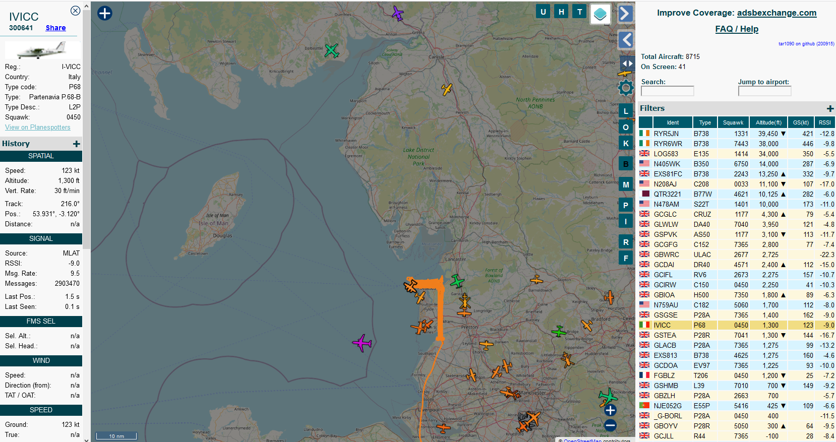Select the orange aircraft near Skipton
The height and width of the screenshot is (442, 836).
(x=536, y=279)
